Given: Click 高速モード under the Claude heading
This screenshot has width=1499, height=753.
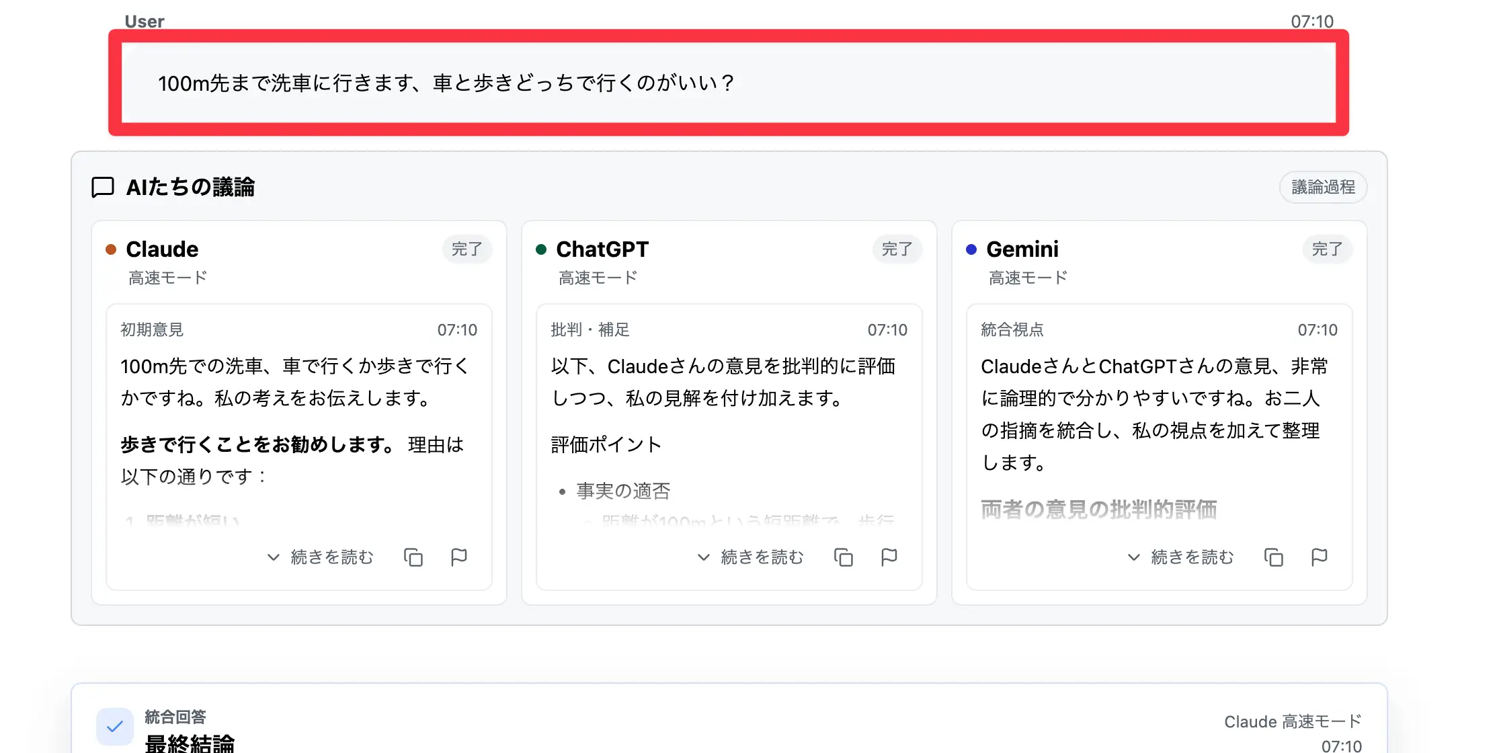Looking at the screenshot, I should [167, 278].
